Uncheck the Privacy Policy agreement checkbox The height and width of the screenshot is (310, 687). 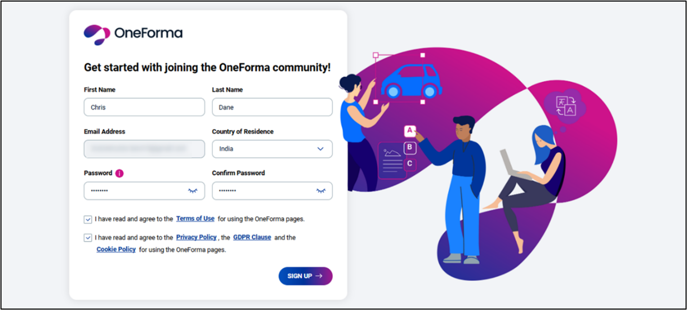[x=88, y=238]
